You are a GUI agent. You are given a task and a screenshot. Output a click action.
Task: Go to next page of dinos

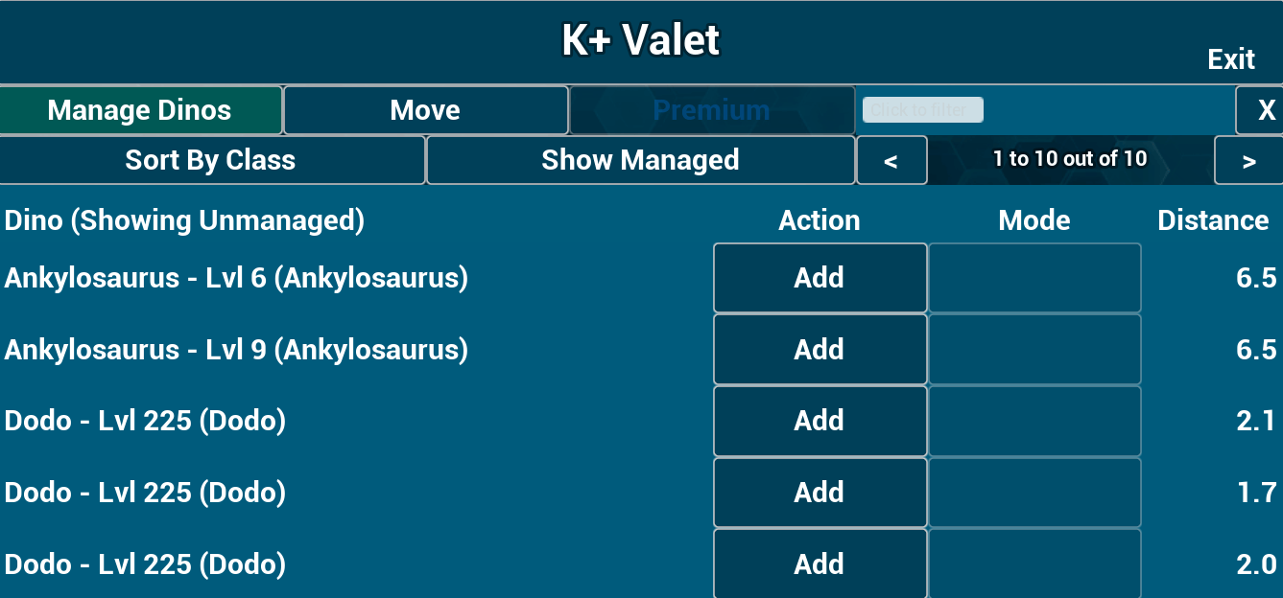[1247, 160]
